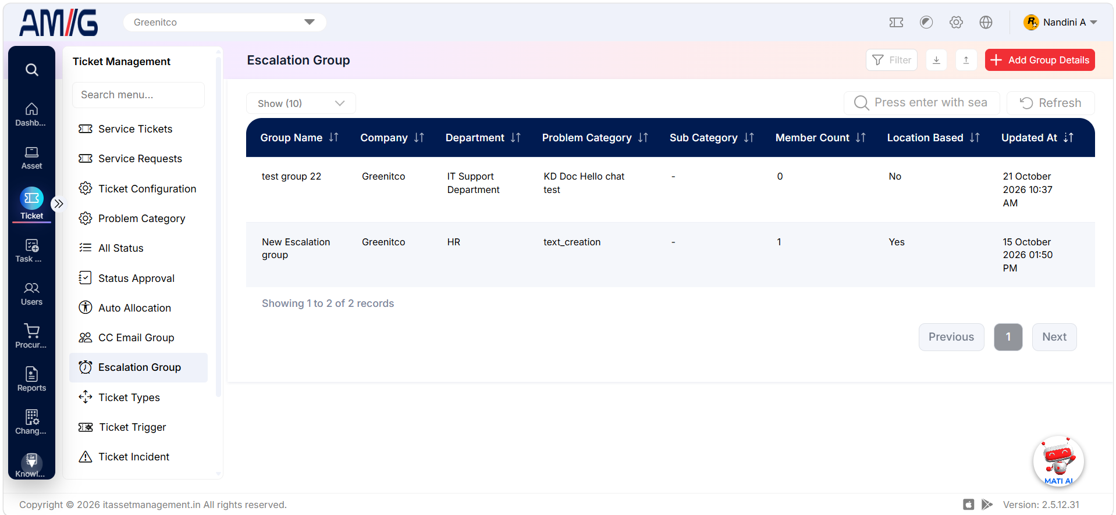The height and width of the screenshot is (515, 1116).
Task: Open settings gear in the top bar
Action: 956,22
